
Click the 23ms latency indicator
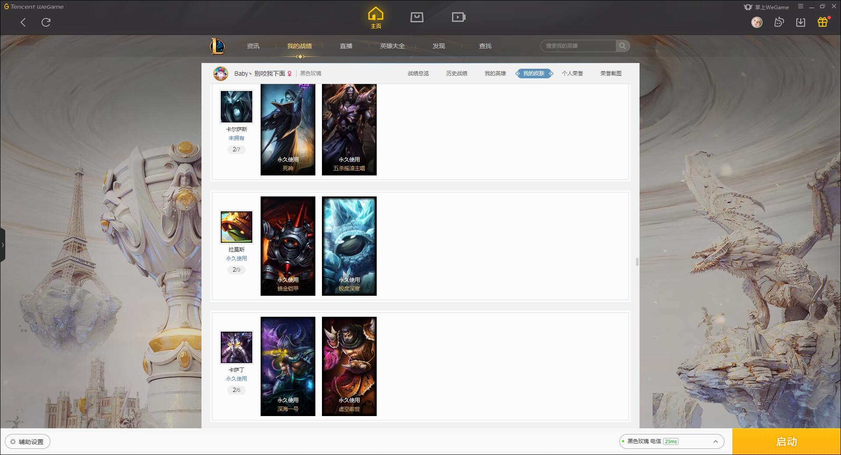point(671,441)
